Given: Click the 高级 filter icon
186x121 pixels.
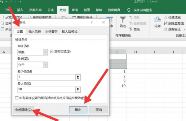Looking at the screenshot, I should (131, 29).
